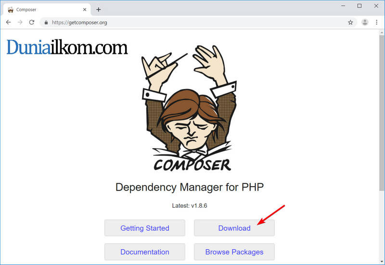Reload the page with refresh icon
Screen dimensions: 385x265
(32, 22)
